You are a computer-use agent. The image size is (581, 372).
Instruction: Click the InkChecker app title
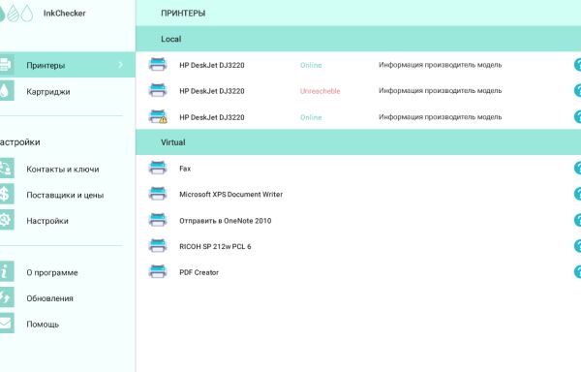tap(65, 14)
